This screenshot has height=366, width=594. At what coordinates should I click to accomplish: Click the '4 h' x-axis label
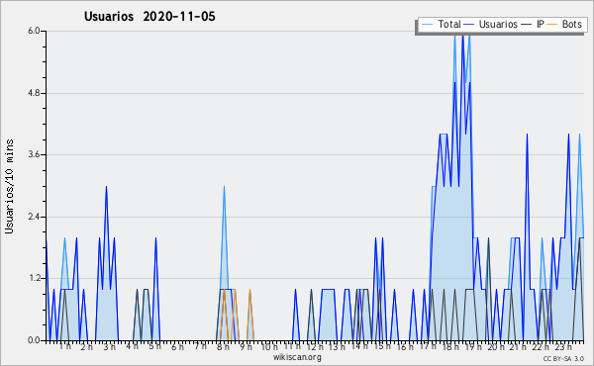click(132, 346)
